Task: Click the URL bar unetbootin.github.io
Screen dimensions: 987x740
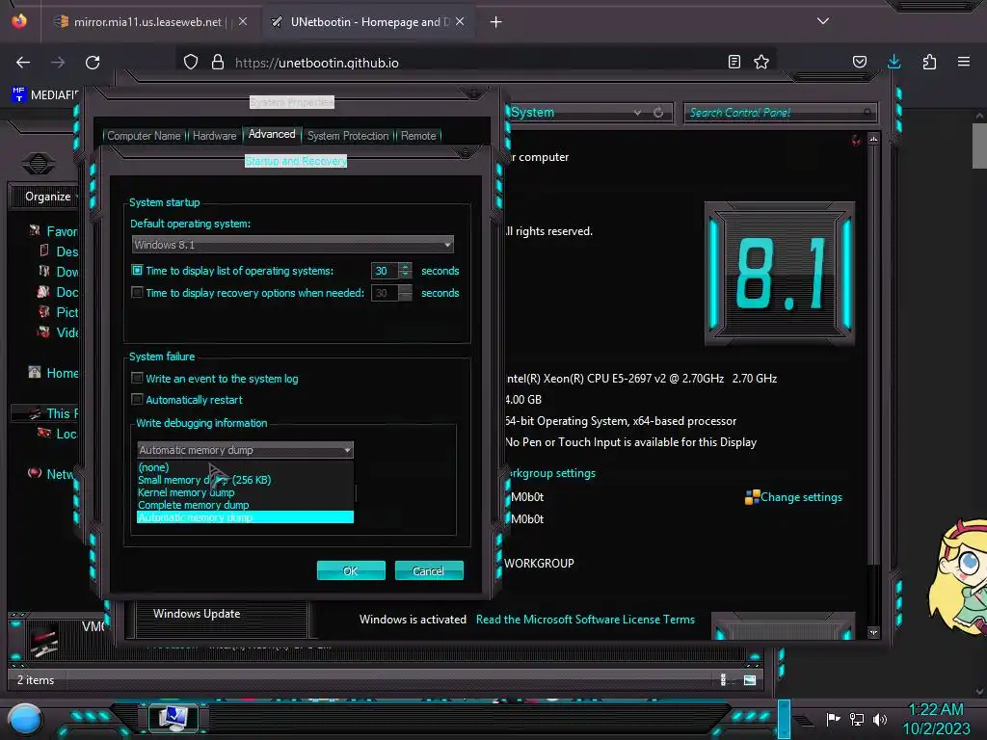Action: click(x=317, y=63)
